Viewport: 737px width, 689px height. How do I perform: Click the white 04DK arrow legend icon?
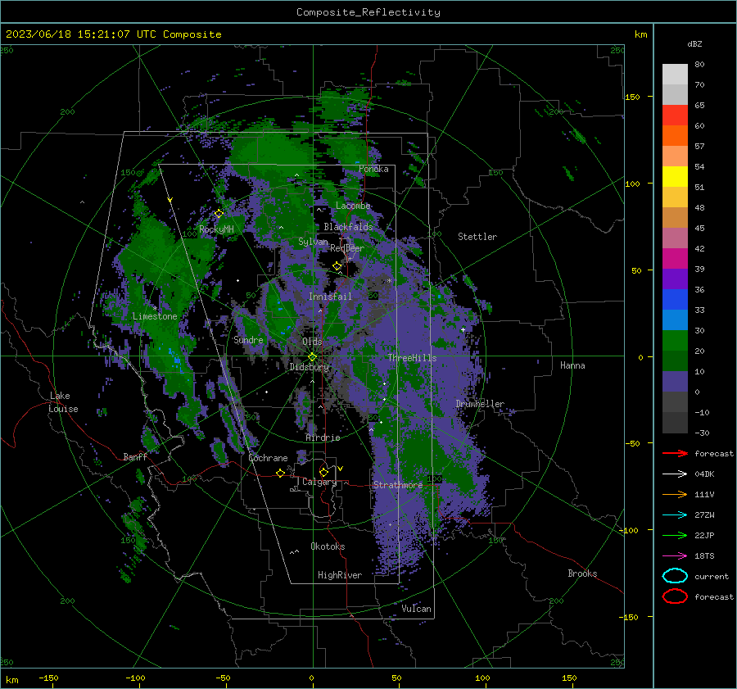pyautogui.click(x=675, y=474)
